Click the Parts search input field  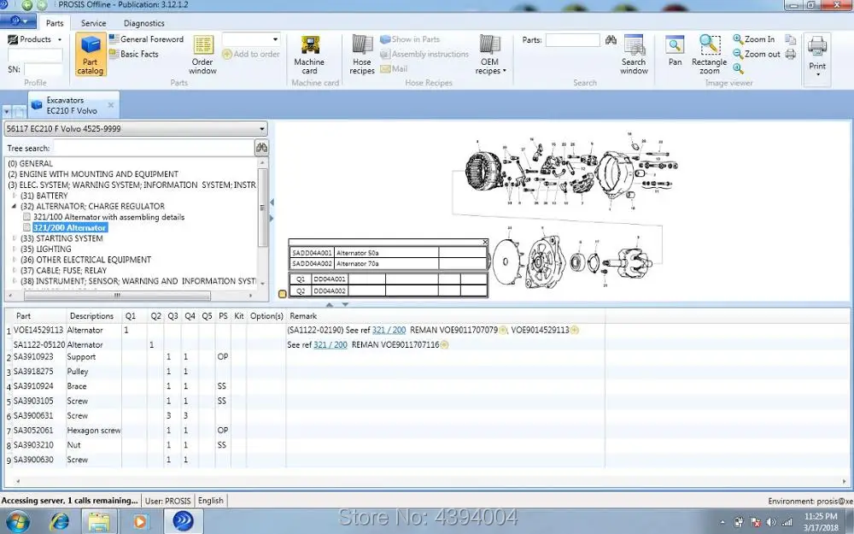(572, 40)
